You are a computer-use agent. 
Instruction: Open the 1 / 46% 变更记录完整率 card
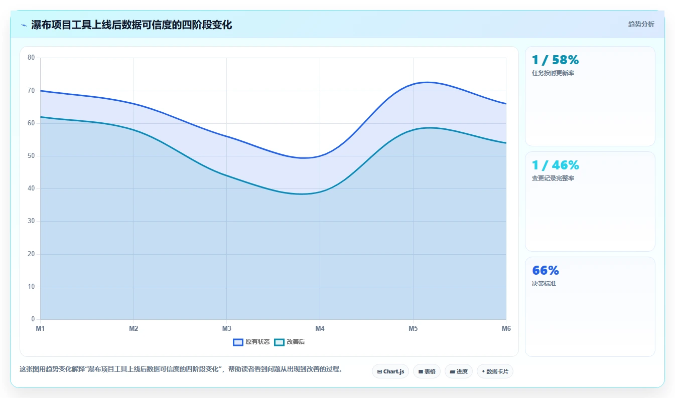click(590, 202)
